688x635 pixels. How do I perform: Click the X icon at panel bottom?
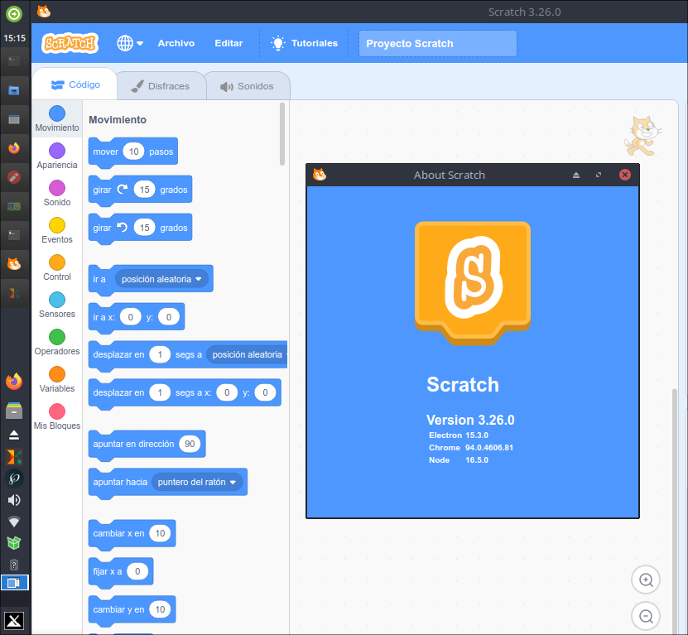pyautogui.click(x=14, y=621)
